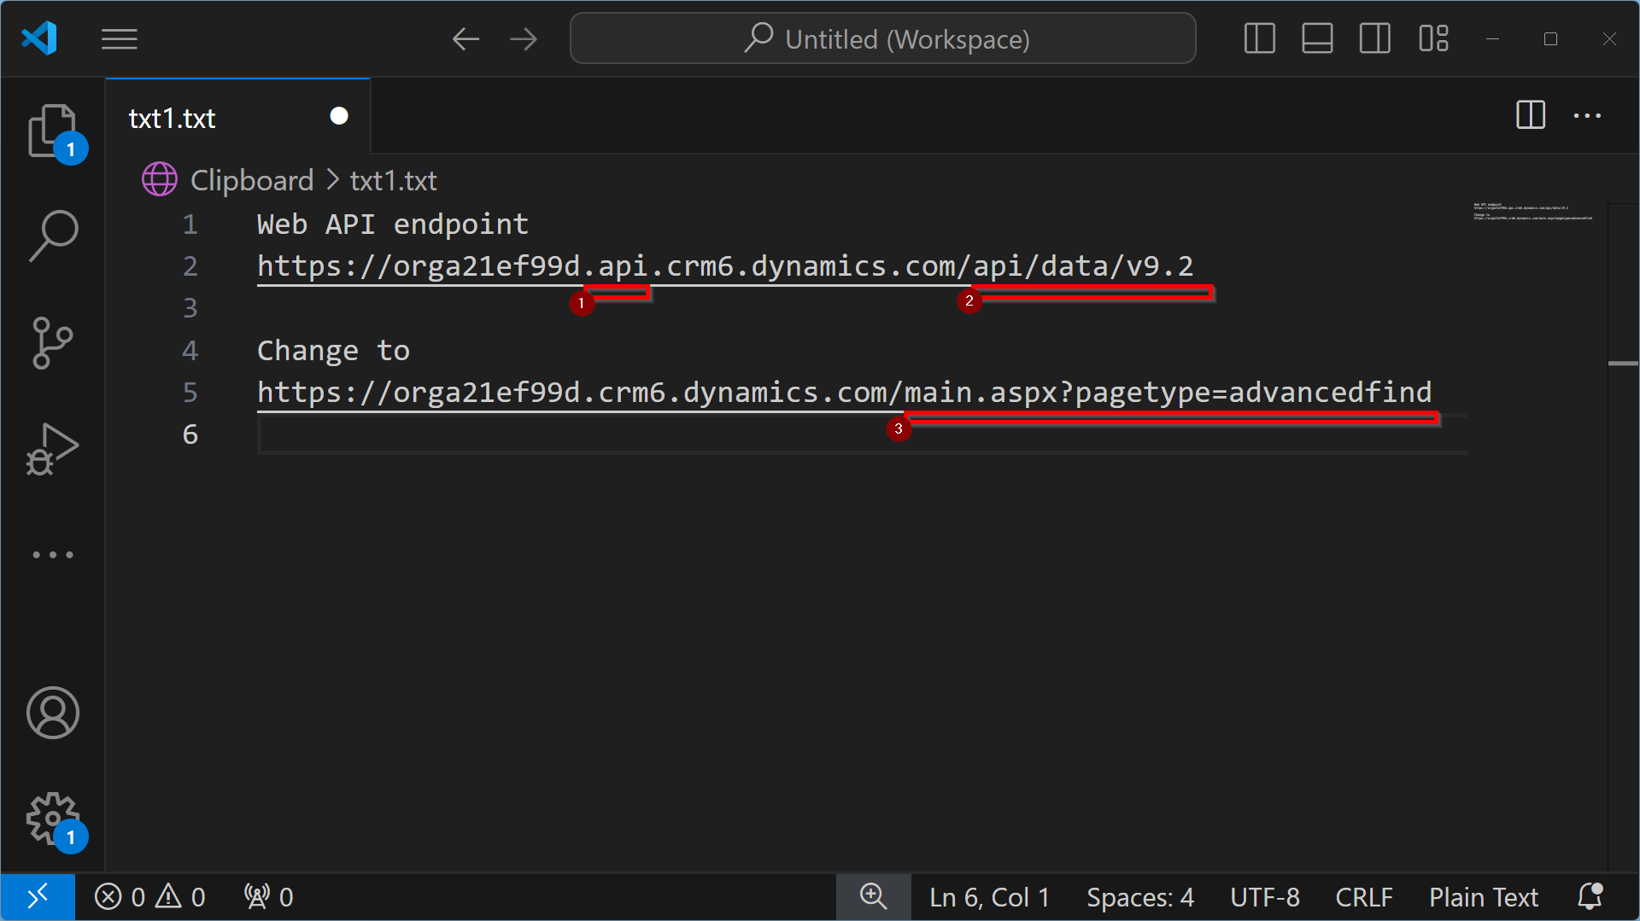The width and height of the screenshot is (1640, 921).
Task: Select the txt1.txt editor tab
Action: click(x=237, y=117)
